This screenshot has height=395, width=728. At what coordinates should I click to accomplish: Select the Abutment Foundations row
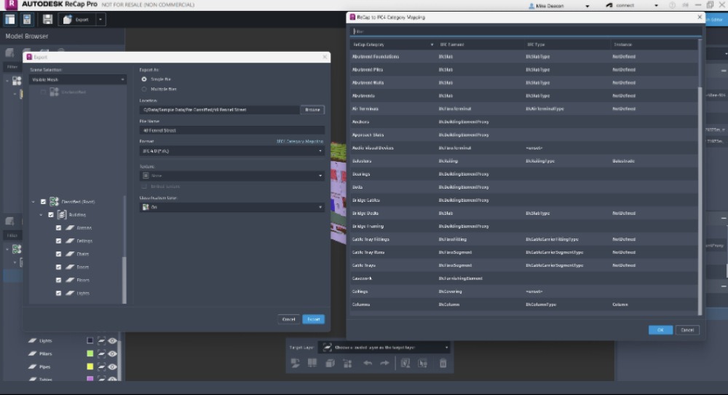523,57
